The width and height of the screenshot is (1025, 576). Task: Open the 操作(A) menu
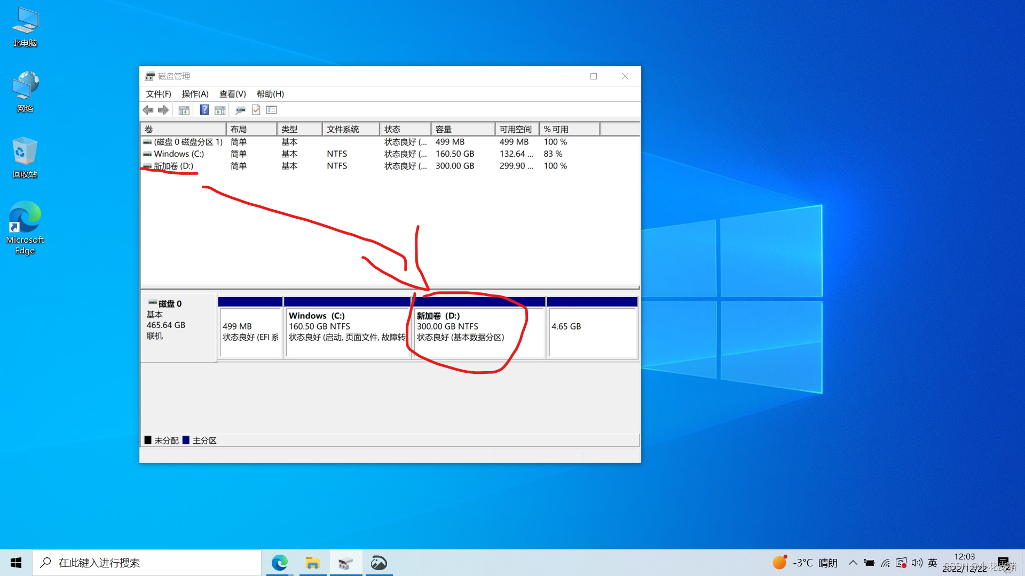tap(195, 94)
